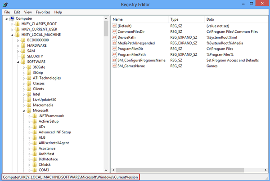Collapse the Microsoft key
The height and width of the screenshot is (181, 270).
[x=24, y=111]
